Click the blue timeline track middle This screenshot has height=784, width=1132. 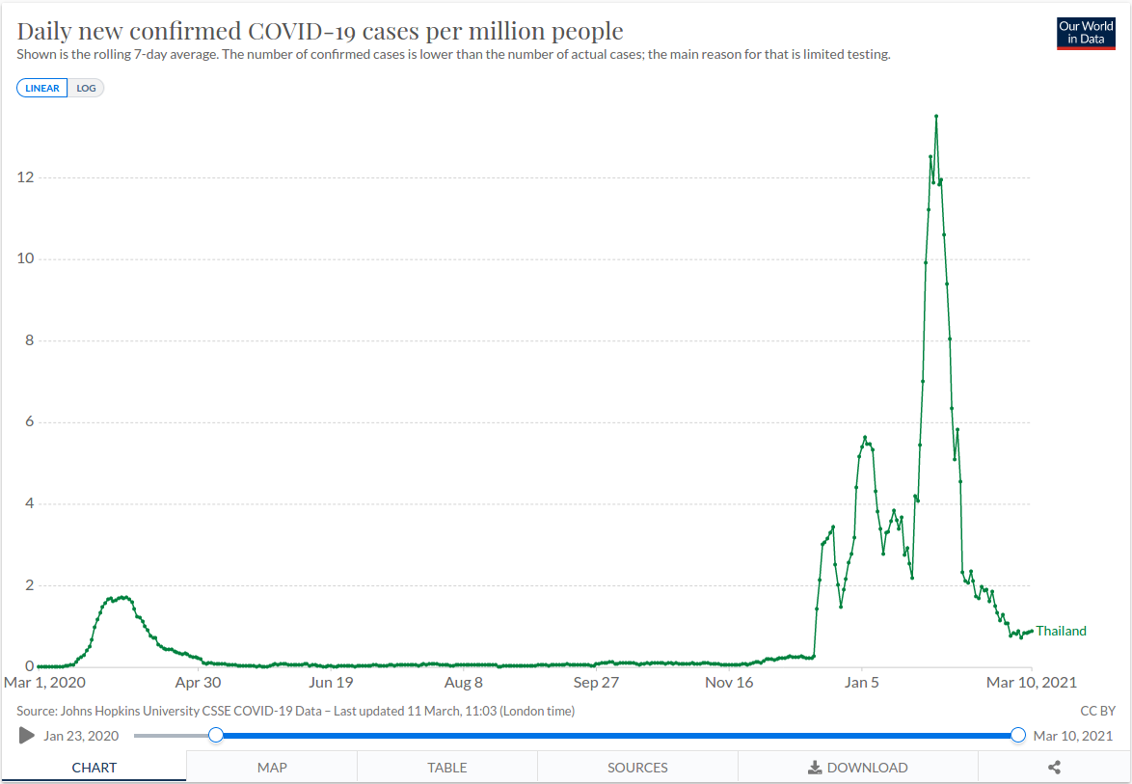pos(617,736)
